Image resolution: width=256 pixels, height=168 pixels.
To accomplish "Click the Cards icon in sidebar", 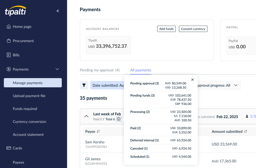I will [x=9, y=148].
